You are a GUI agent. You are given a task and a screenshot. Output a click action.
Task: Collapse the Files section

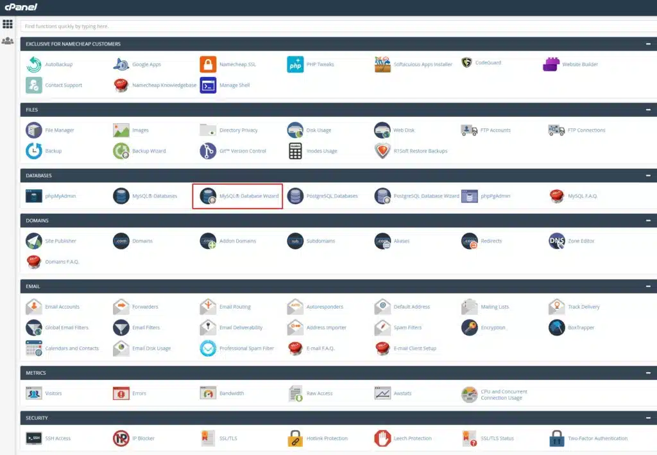point(648,110)
